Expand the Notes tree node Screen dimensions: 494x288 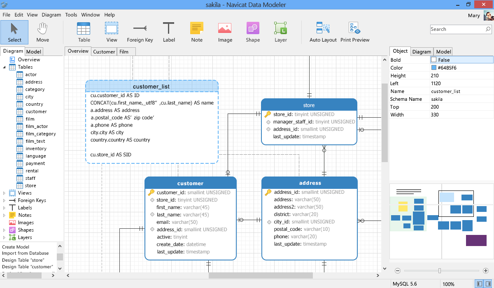(x=5, y=215)
